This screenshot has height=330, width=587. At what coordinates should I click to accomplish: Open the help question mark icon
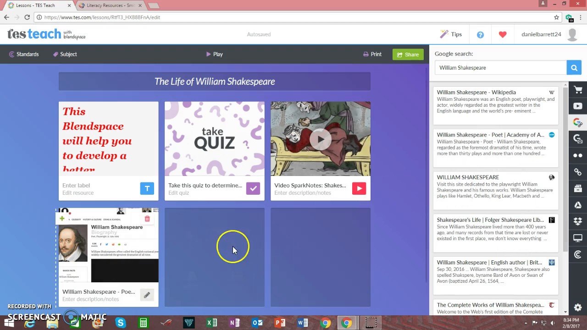point(480,34)
